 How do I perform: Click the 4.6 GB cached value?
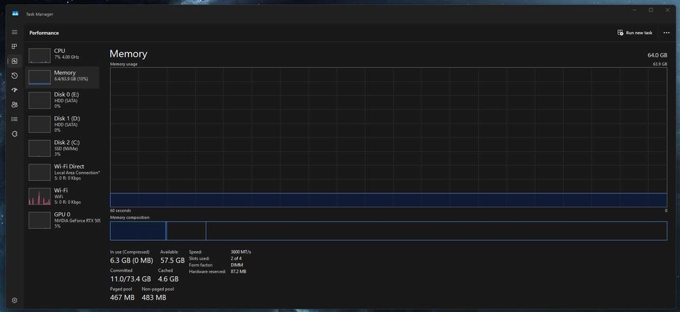168,279
